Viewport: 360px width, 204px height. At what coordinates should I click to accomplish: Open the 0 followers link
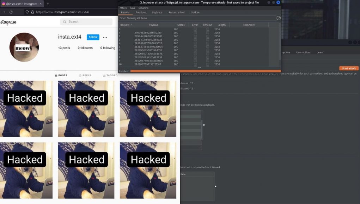(85, 48)
